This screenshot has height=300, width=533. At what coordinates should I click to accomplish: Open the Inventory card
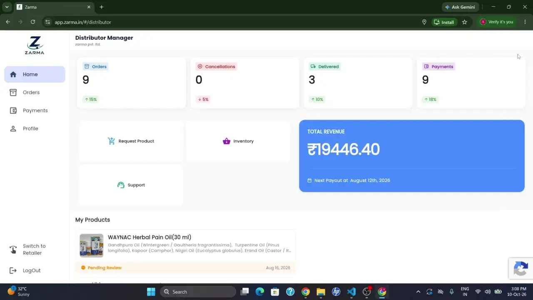tap(238, 141)
